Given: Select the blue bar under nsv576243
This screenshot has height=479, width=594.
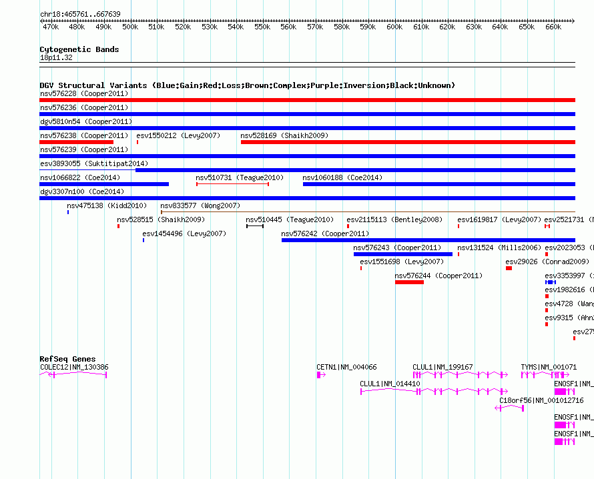Looking at the screenshot, I should pos(403,254).
